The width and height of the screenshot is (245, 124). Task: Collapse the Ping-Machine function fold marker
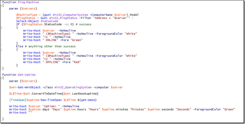[x=1, y=5]
